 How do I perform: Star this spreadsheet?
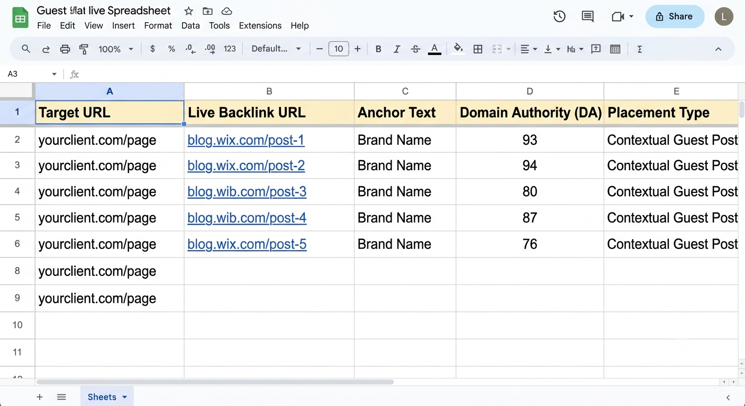coord(188,11)
